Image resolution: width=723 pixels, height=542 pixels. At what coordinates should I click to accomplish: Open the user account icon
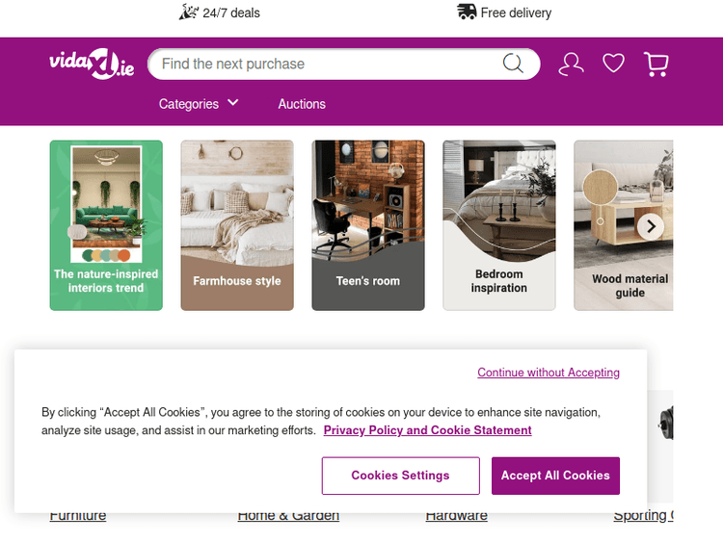(x=571, y=65)
